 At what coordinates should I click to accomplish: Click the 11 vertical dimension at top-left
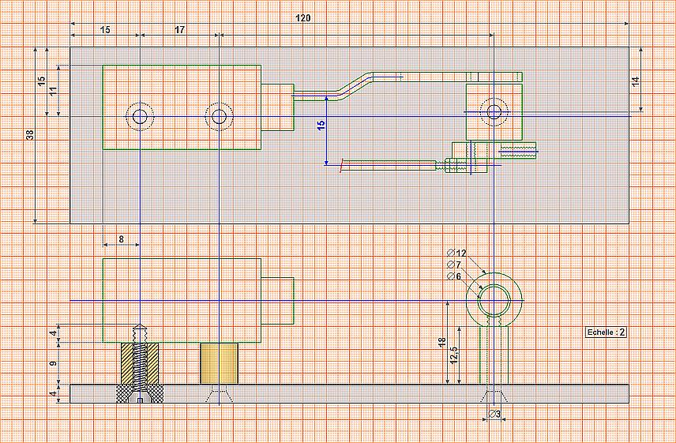tap(53, 92)
